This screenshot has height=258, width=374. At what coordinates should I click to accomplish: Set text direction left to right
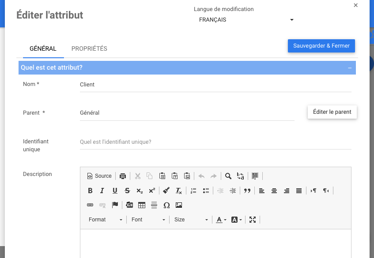(314, 191)
